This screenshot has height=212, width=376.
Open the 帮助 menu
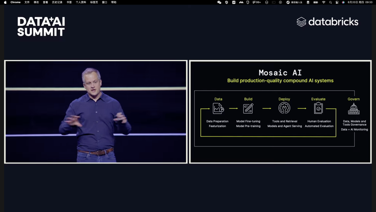point(114,2)
